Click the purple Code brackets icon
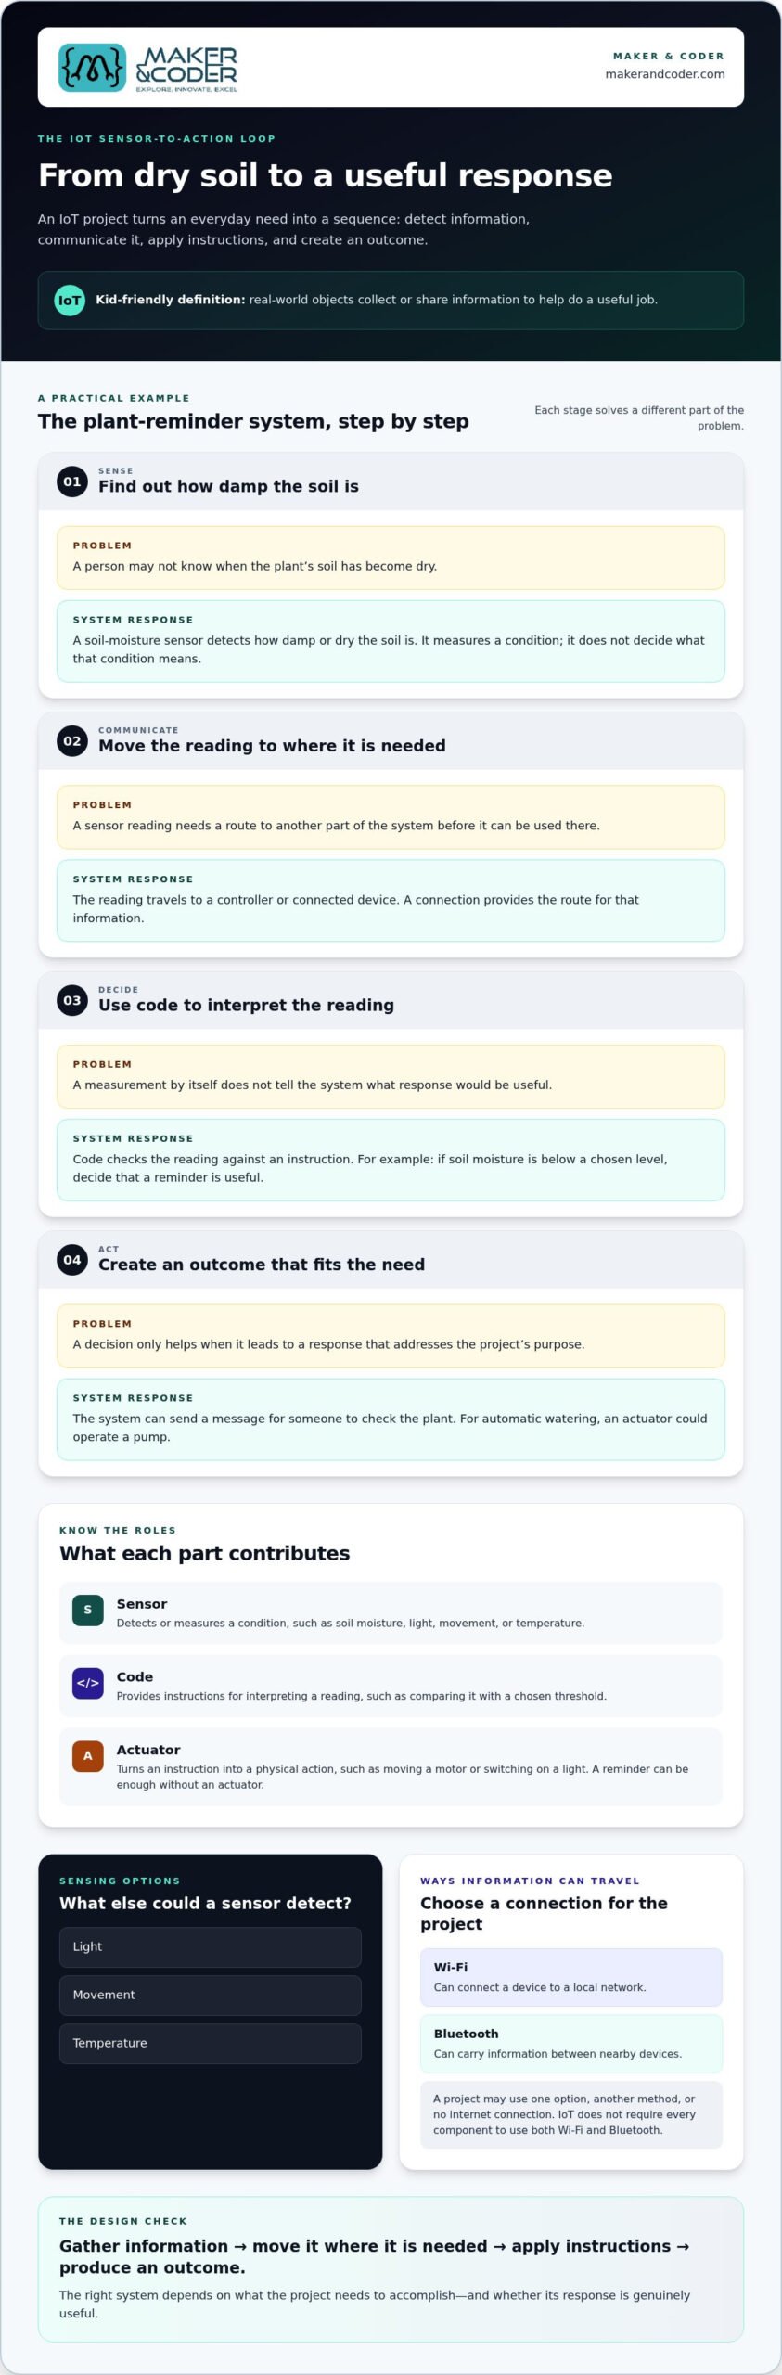The height and width of the screenshot is (2375, 782). pos(88,1683)
